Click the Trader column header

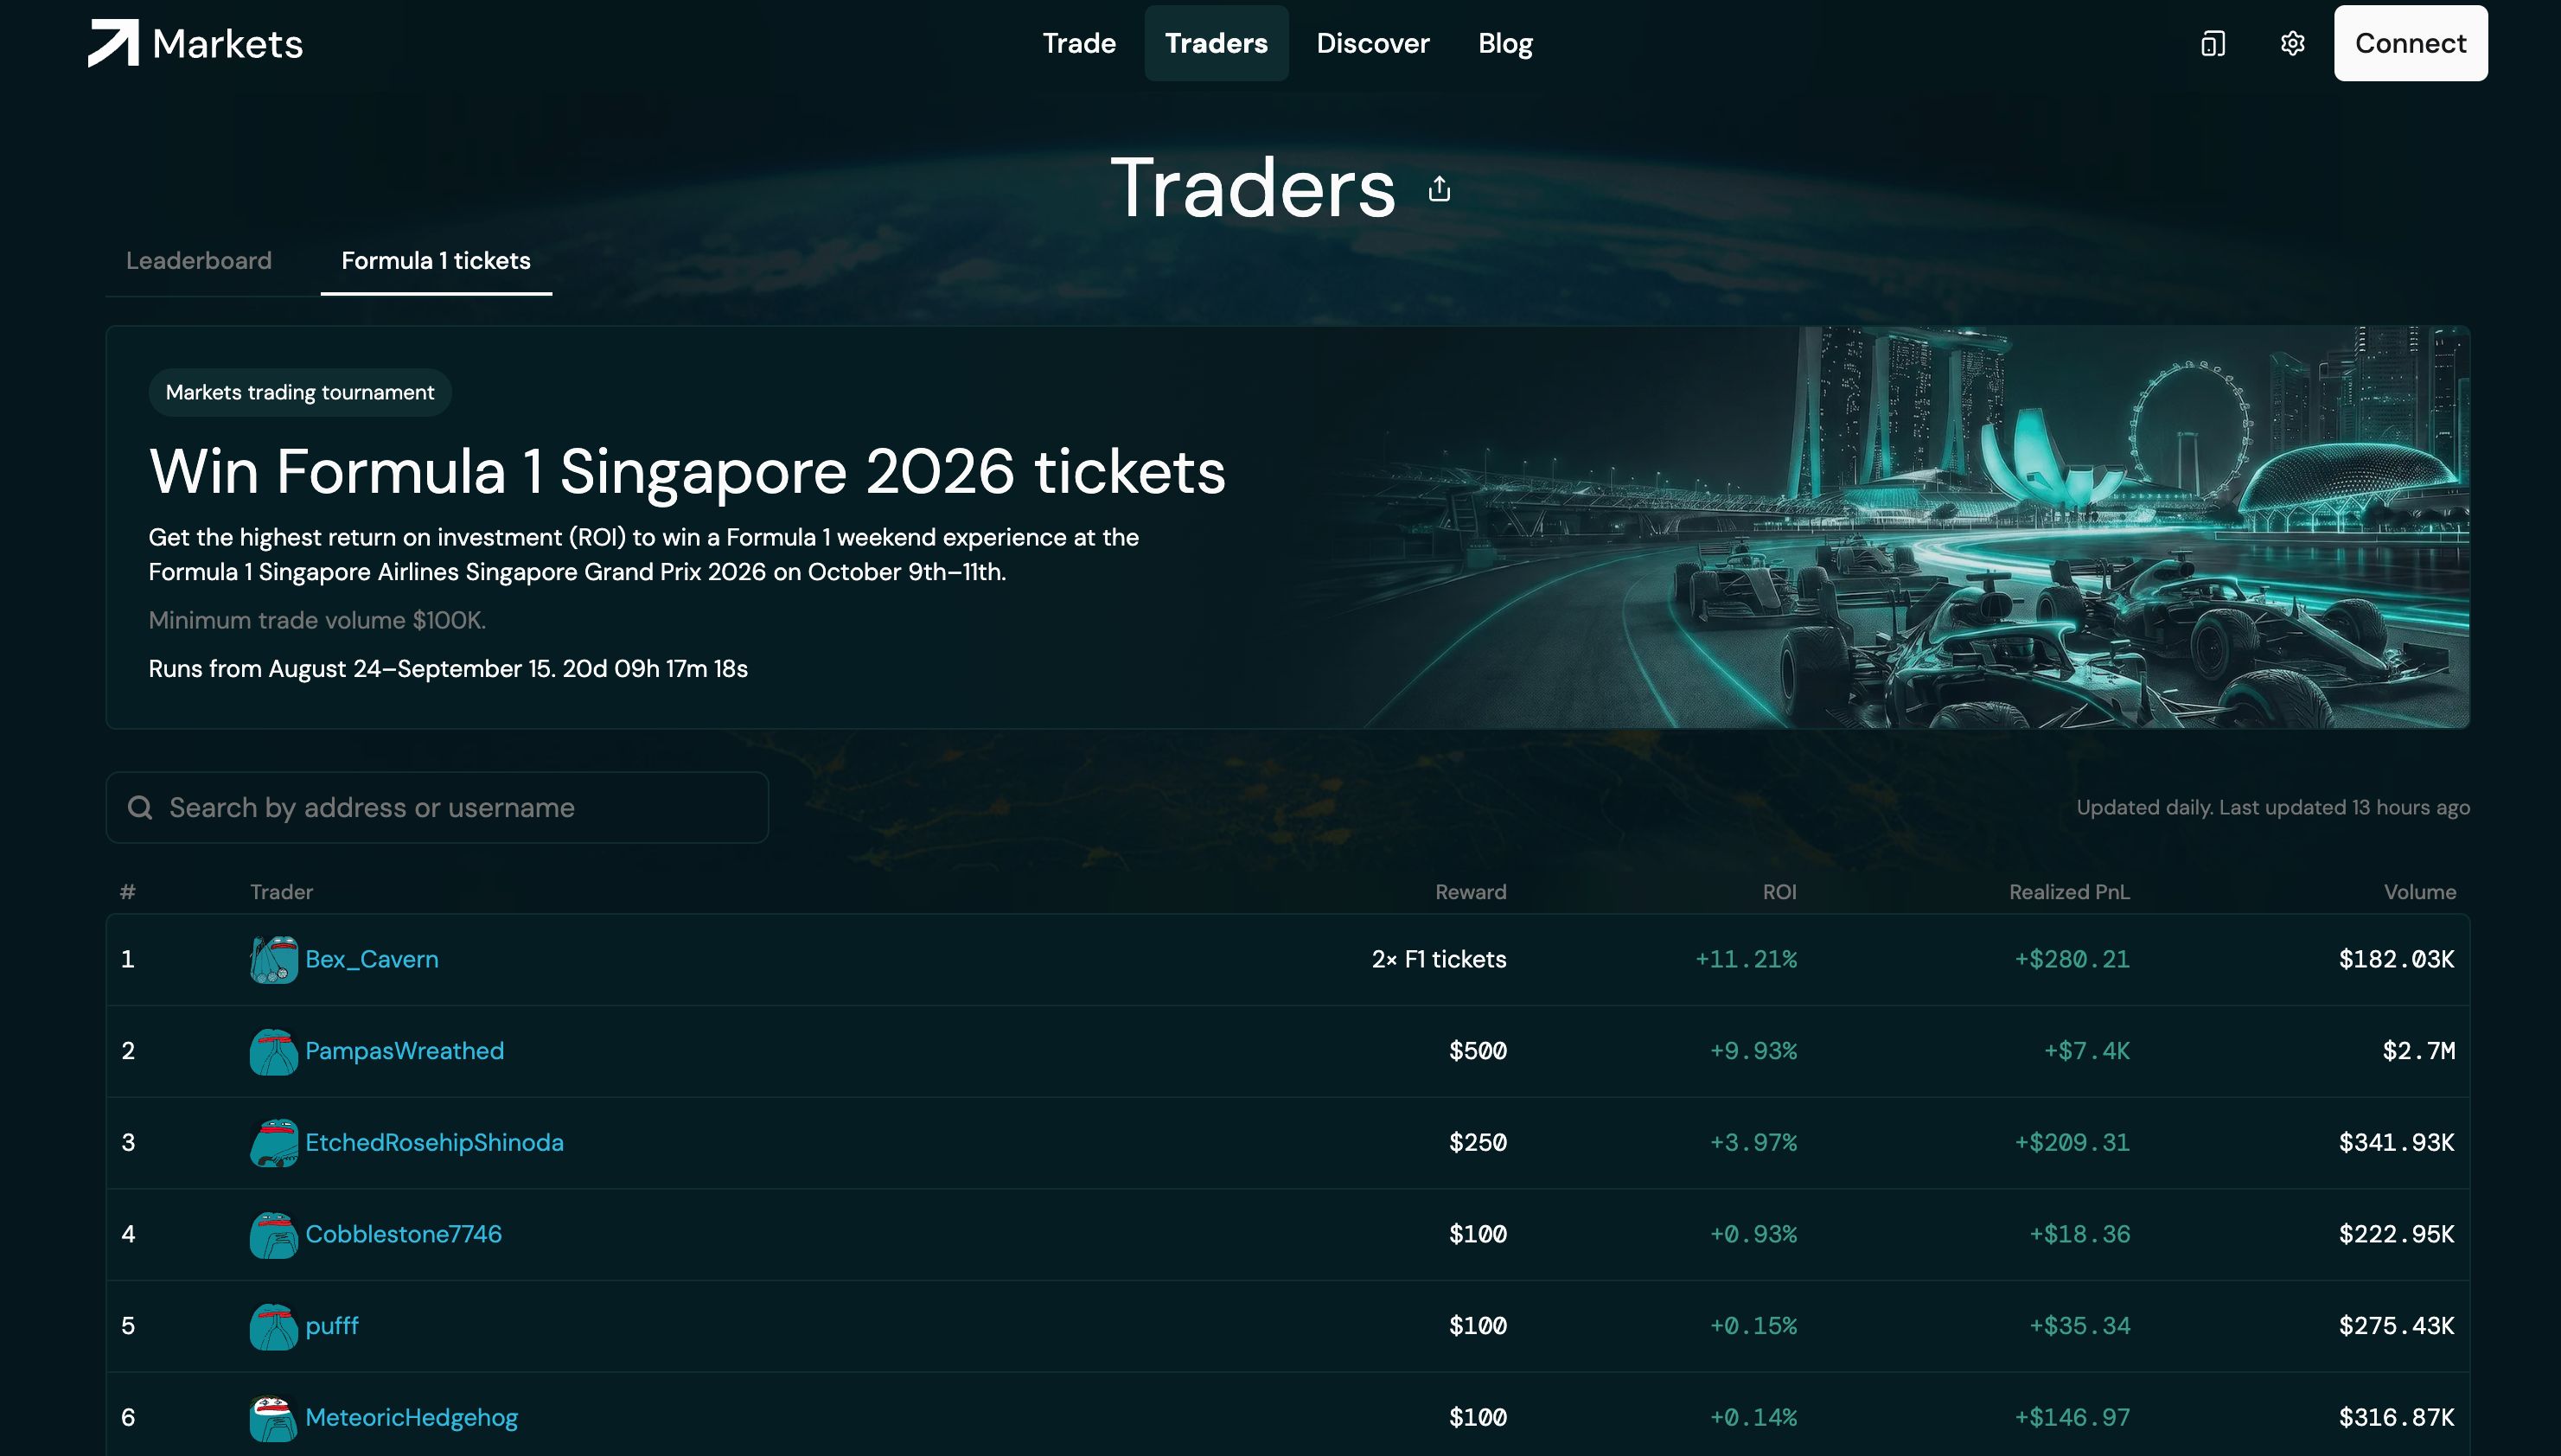[x=281, y=892]
